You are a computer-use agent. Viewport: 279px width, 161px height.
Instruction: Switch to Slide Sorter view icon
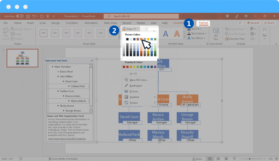(x=218, y=159)
